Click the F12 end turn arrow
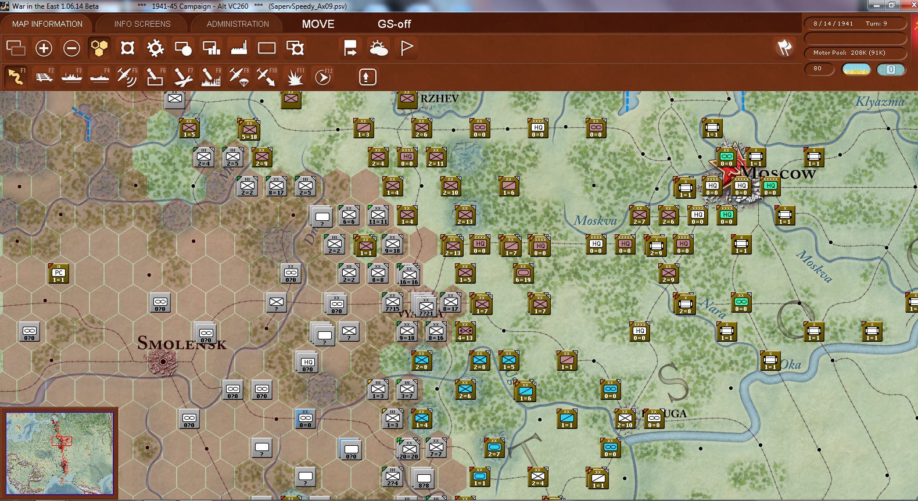Screen dimensions: 918x501 tap(323, 77)
